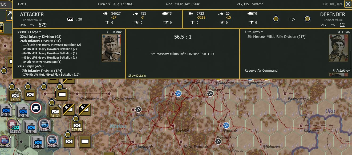Select the 292 ID unit counter

tap(52, 141)
